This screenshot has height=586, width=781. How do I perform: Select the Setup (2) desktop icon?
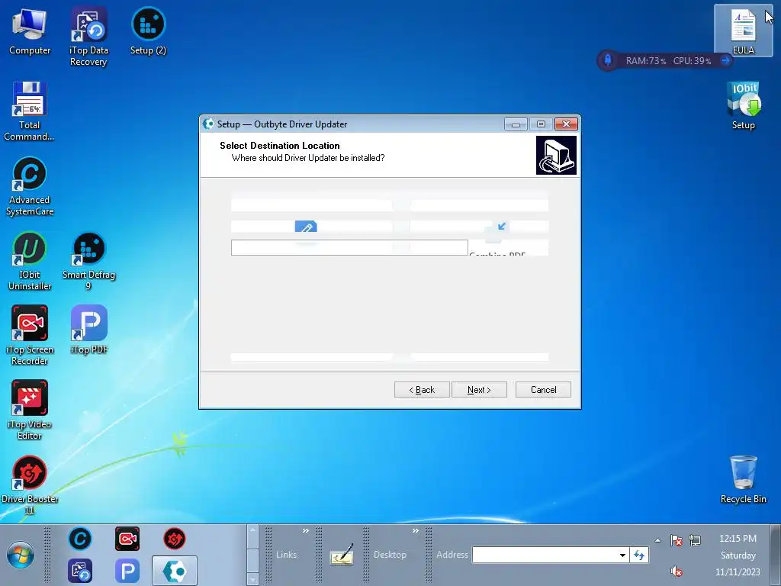[x=148, y=31]
